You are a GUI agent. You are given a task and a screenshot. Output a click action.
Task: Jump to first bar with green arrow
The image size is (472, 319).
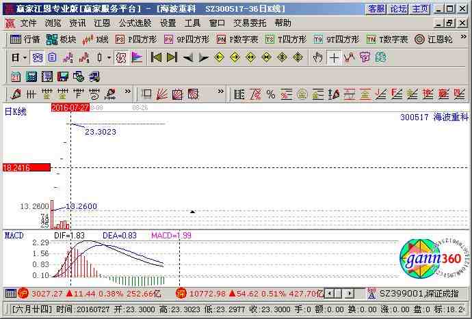[x=156, y=57]
